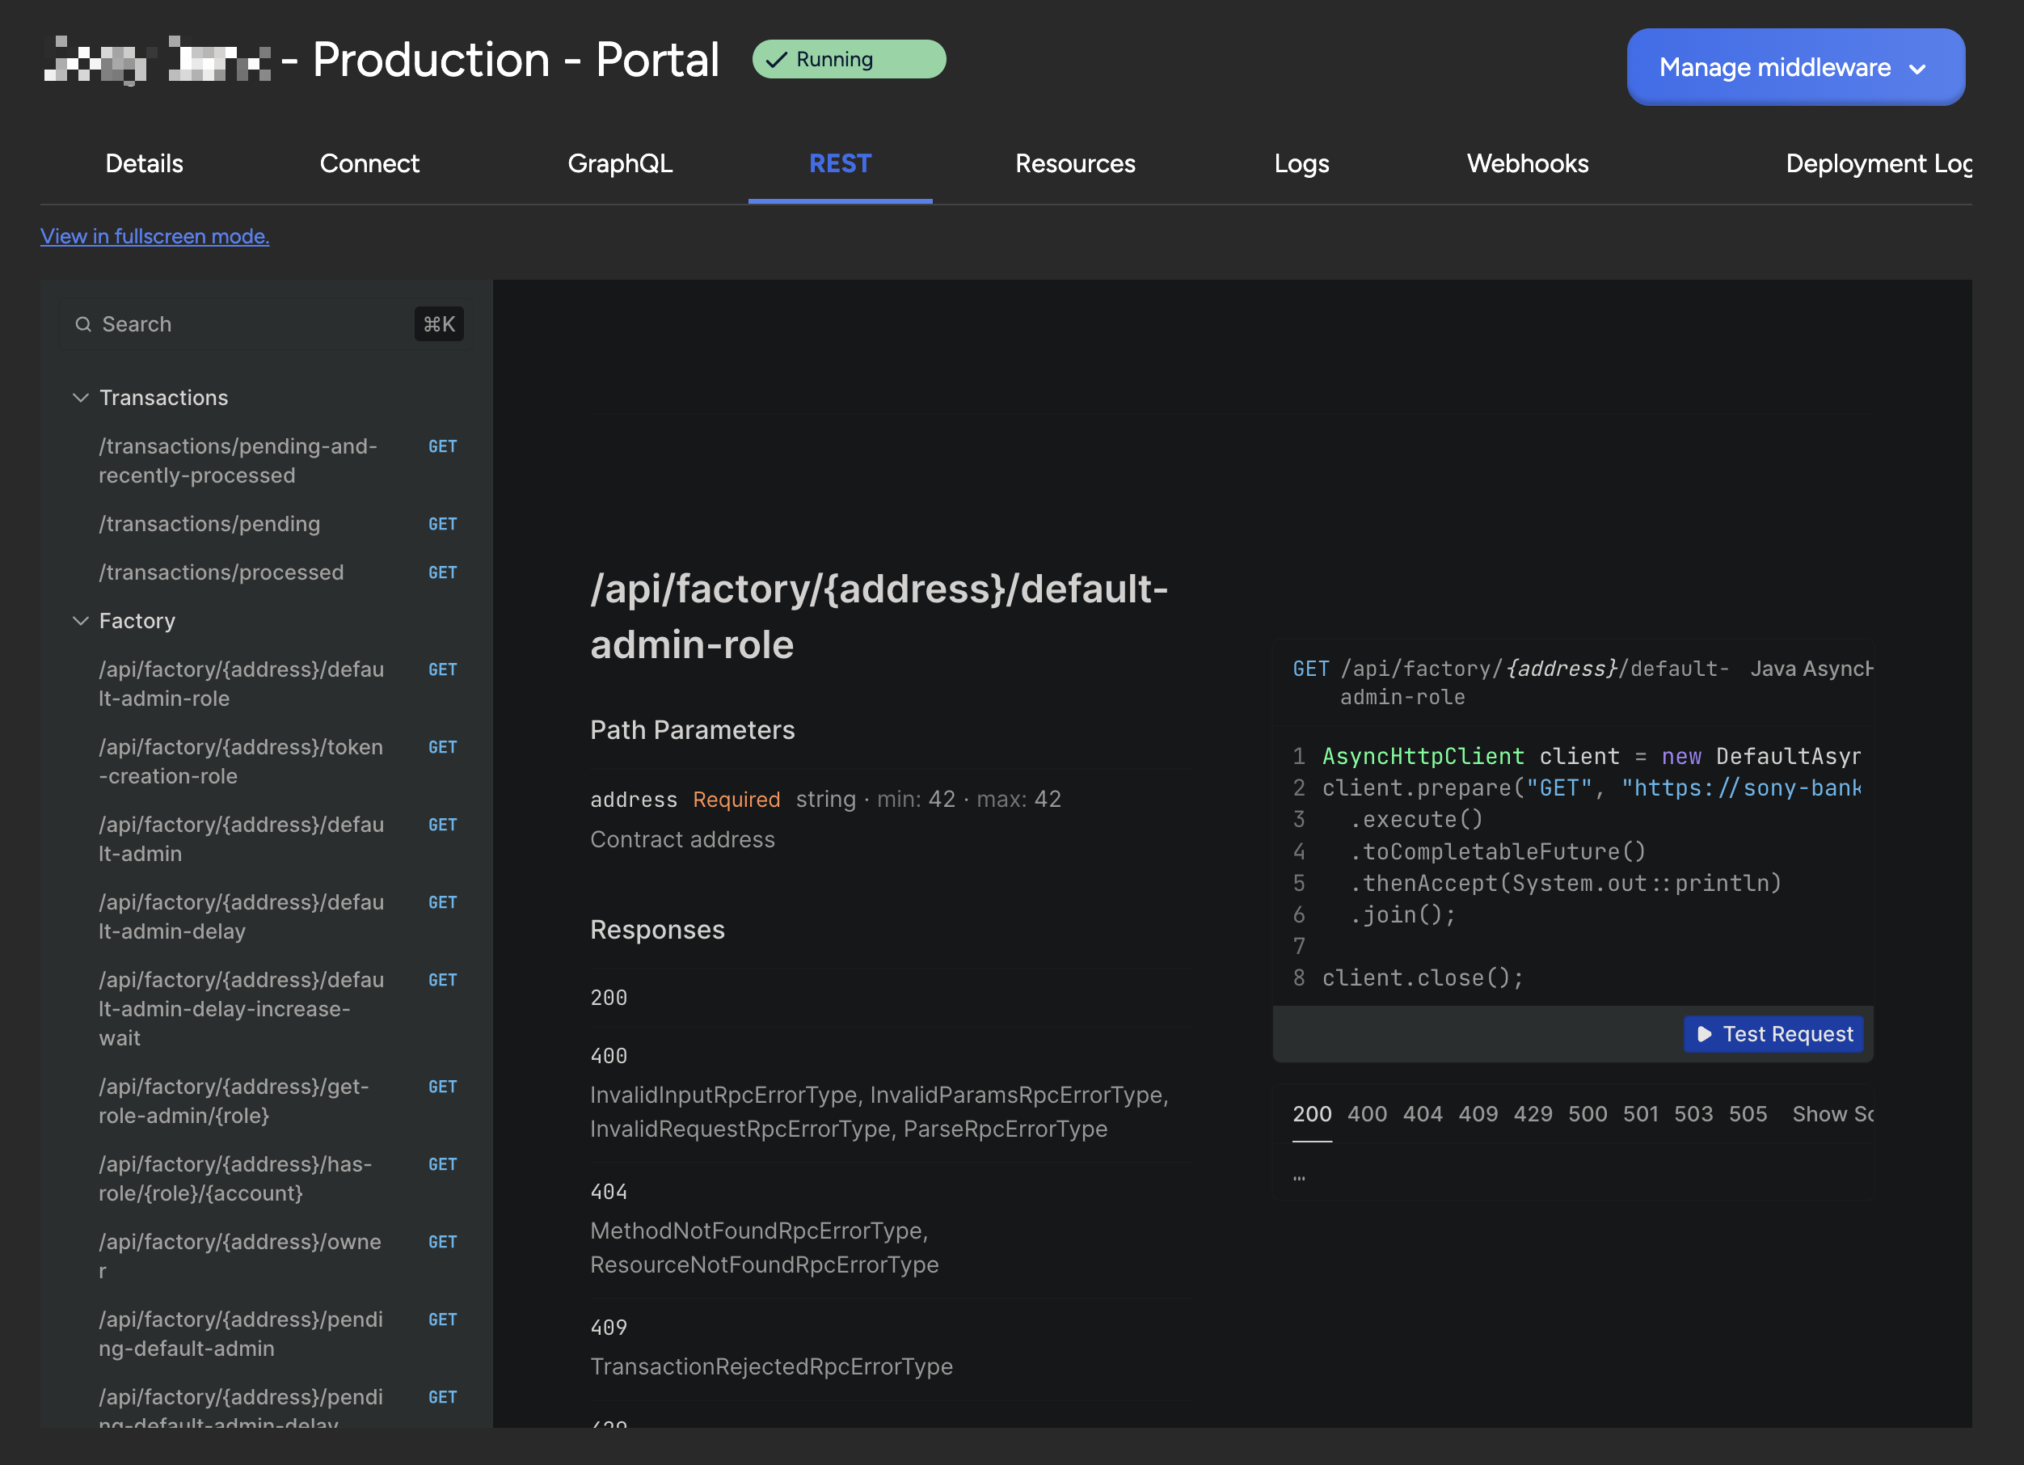Click the search magnifier icon
Viewport: 2024px width, 1465px height.
click(x=83, y=324)
